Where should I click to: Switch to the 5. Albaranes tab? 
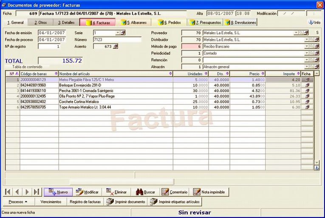pyautogui.click(x=134, y=23)
